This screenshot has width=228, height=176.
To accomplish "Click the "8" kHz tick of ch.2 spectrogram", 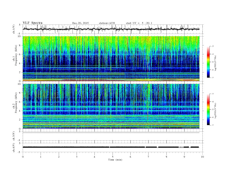I will click(20, 93).
